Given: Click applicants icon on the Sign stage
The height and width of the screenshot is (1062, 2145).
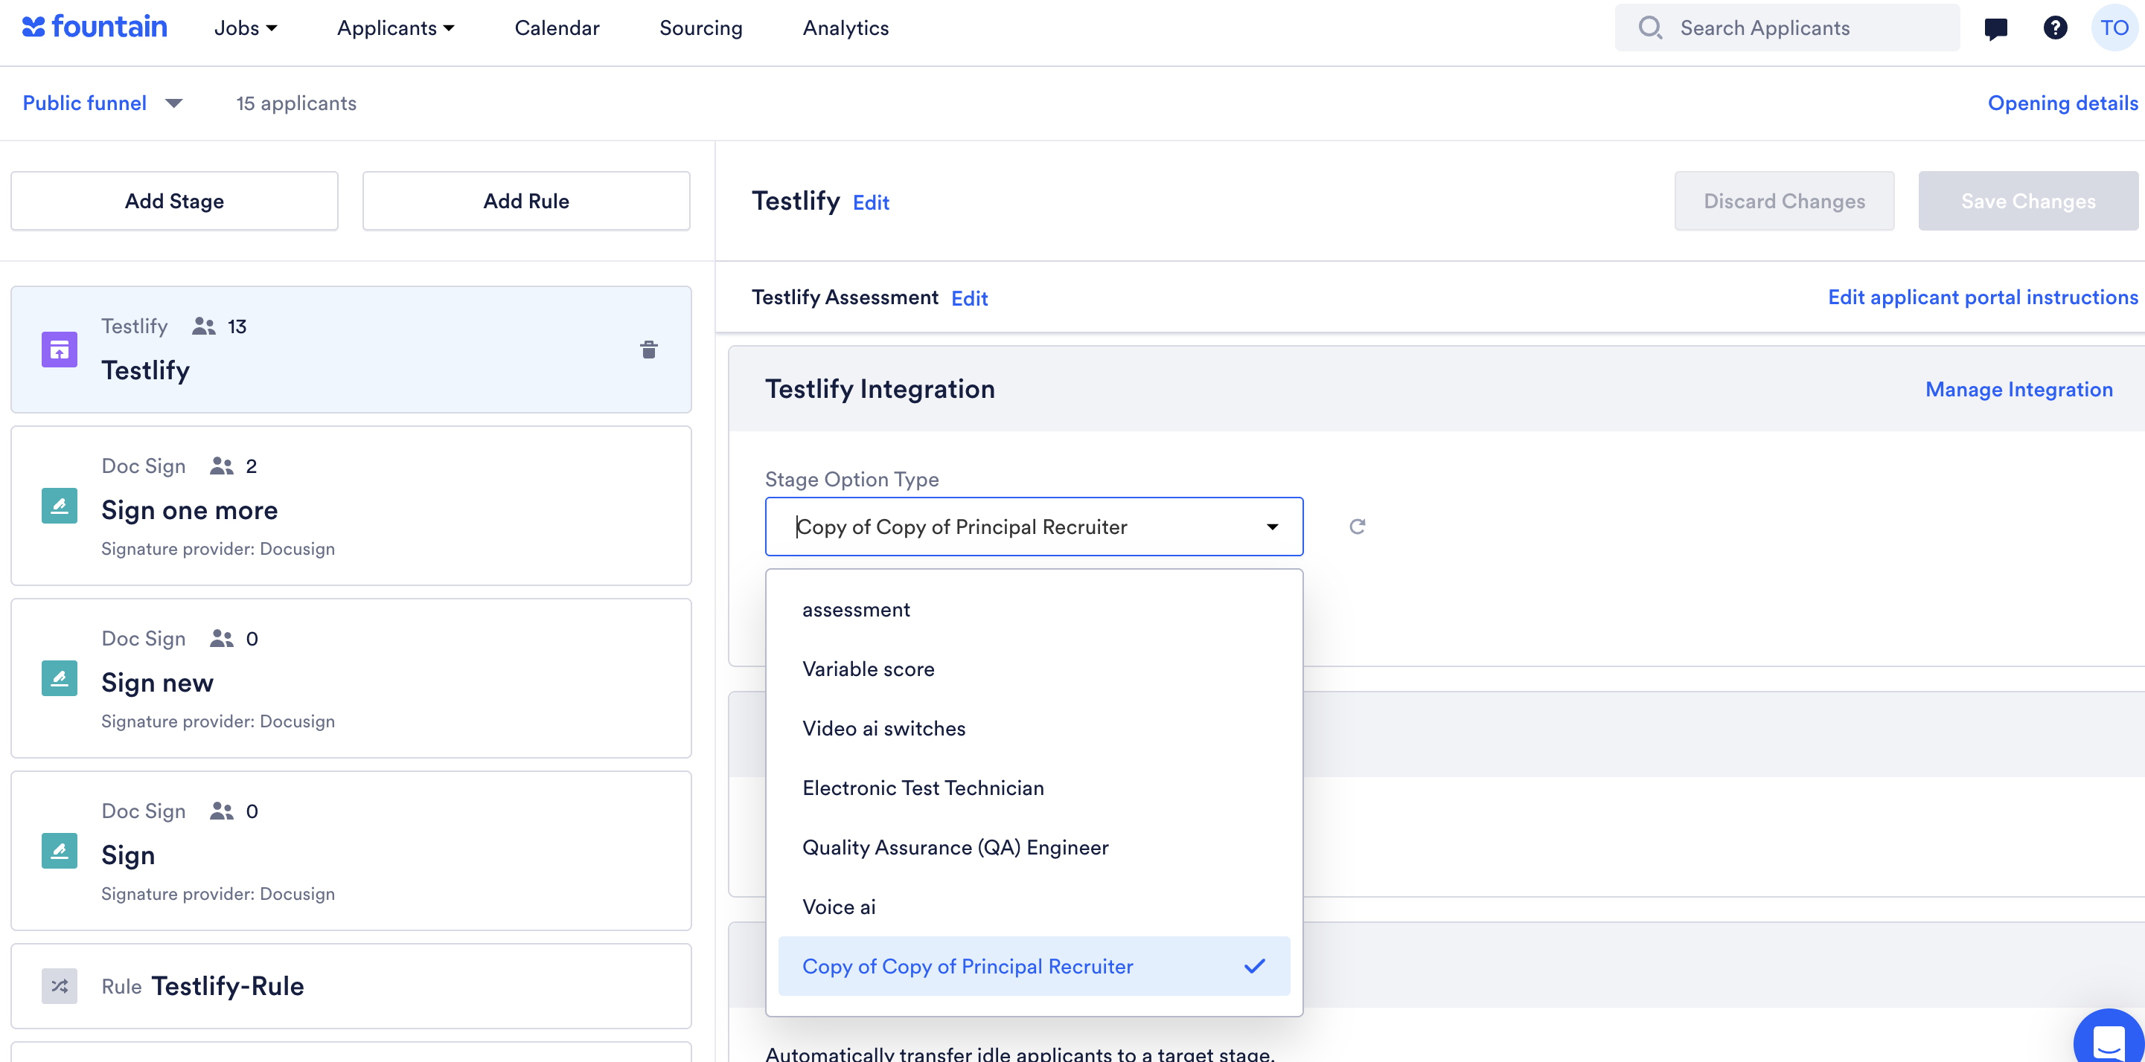Looking at the screenshot, I should point(220,811).
